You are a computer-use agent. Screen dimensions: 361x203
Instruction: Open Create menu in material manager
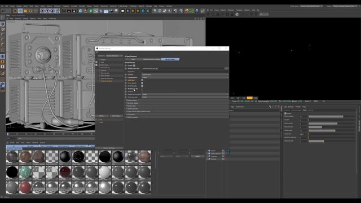pos(12,143)
